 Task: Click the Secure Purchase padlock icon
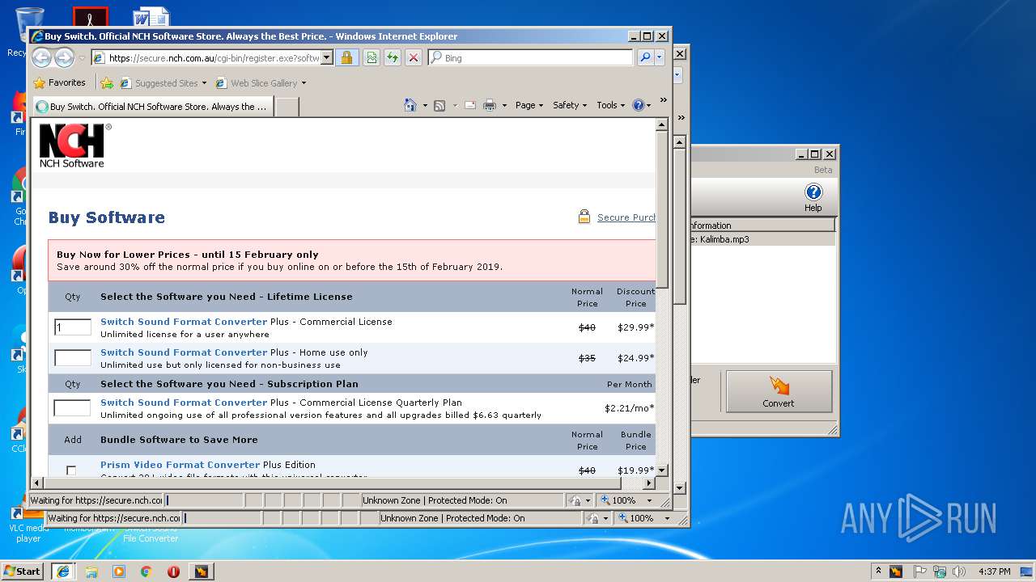[584, 217]
